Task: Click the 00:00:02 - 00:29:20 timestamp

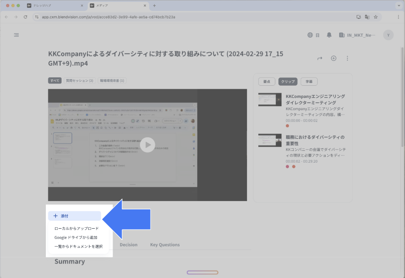Action: coord(302,161)
